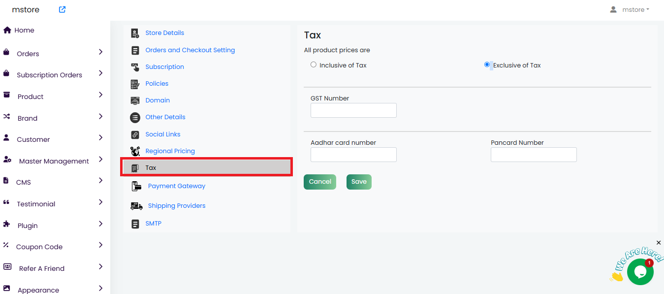Expand the Master Management chevron

tap(100, 160)
